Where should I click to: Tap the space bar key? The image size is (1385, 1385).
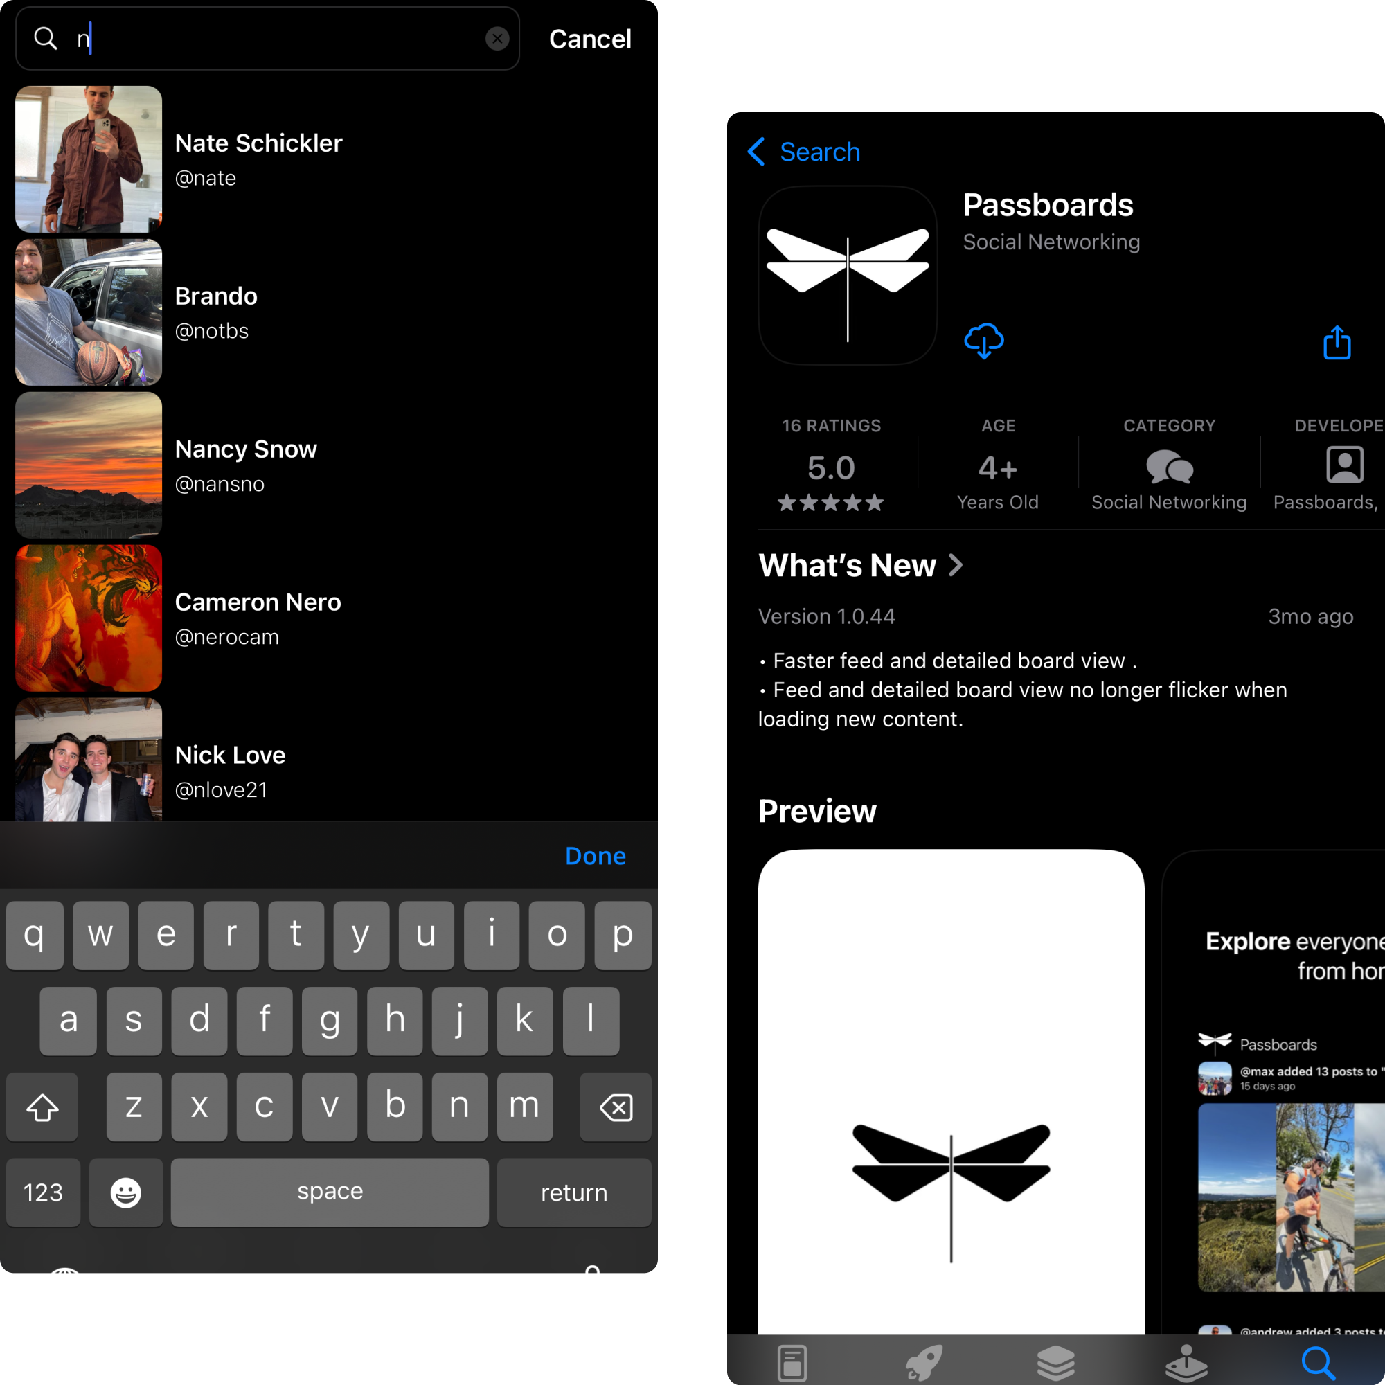tap(330, 1192)
